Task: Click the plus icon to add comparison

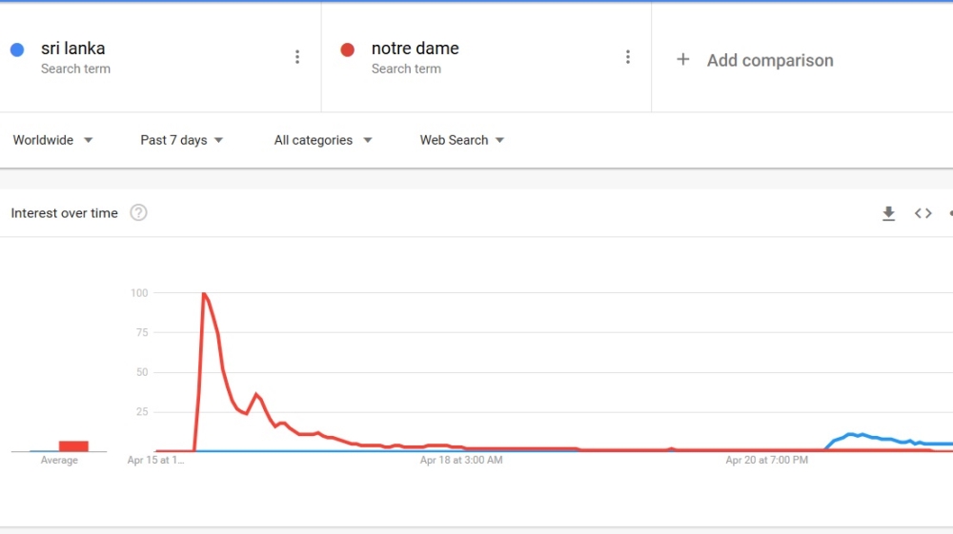Action: [682, 60]
